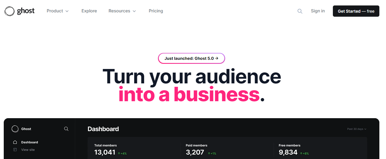Select View site in the sidebar
Viewport: 386px width, 159px height.
click(28, 150)
